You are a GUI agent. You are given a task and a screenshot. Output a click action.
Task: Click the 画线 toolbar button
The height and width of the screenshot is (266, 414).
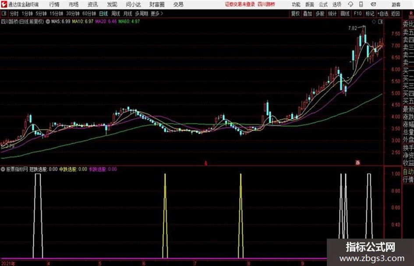(345, 14)
